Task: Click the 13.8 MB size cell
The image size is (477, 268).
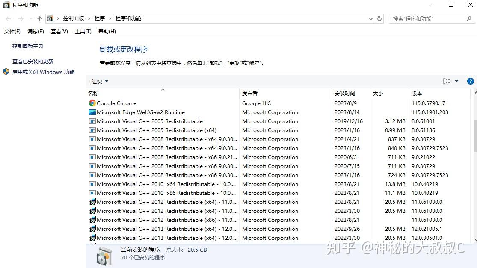Action: click(395, 184)
